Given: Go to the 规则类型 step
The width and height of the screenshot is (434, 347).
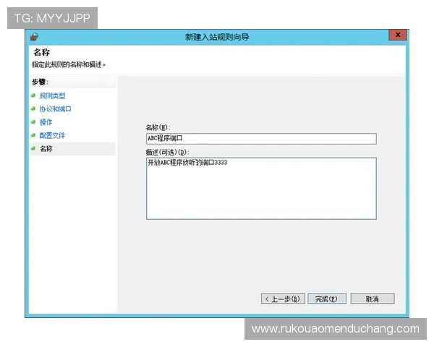Looking at the screenshot, I should coord(52,95).
